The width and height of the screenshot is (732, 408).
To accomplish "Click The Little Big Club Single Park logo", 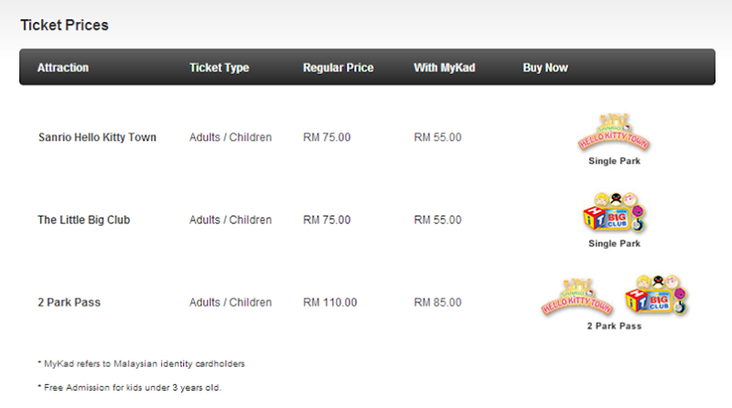I will [613, 215].
